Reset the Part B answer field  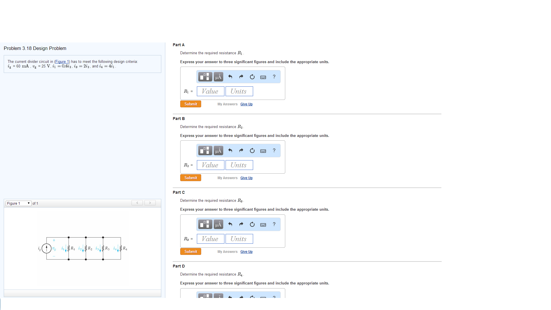(252, 150)
